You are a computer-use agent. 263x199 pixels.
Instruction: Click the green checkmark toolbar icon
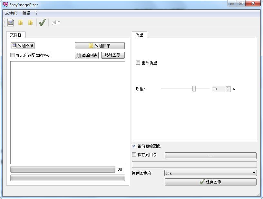point(42,22)
